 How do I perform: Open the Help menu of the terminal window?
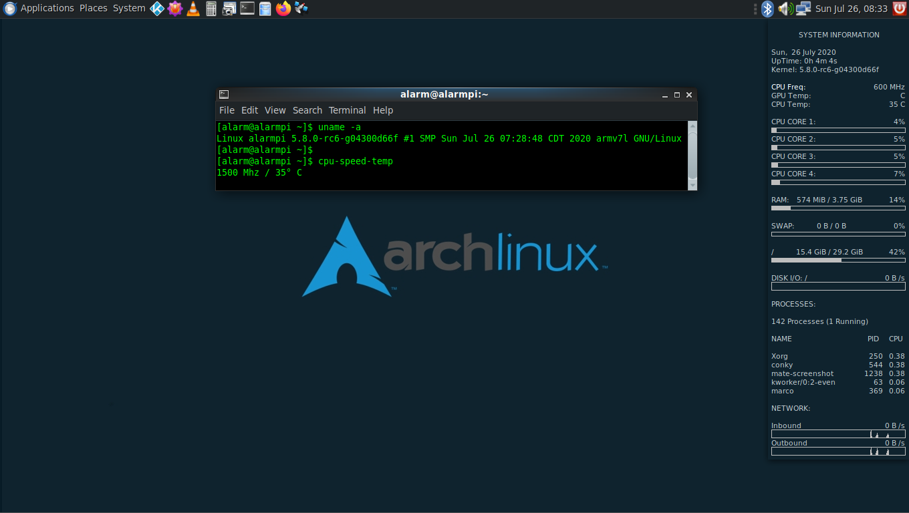point(382,110)
